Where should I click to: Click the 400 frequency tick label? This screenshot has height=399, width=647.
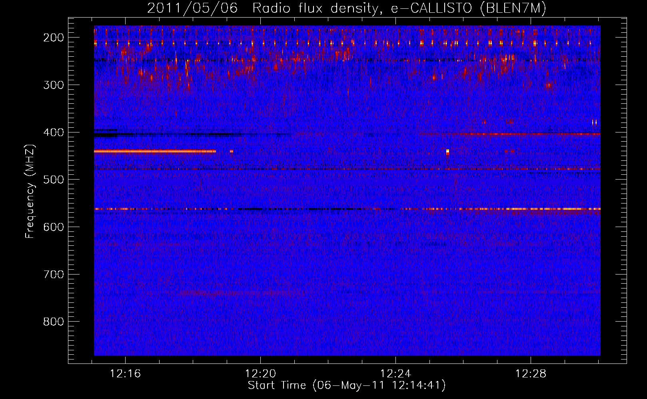pyautogui.click(x=53, y=132)
